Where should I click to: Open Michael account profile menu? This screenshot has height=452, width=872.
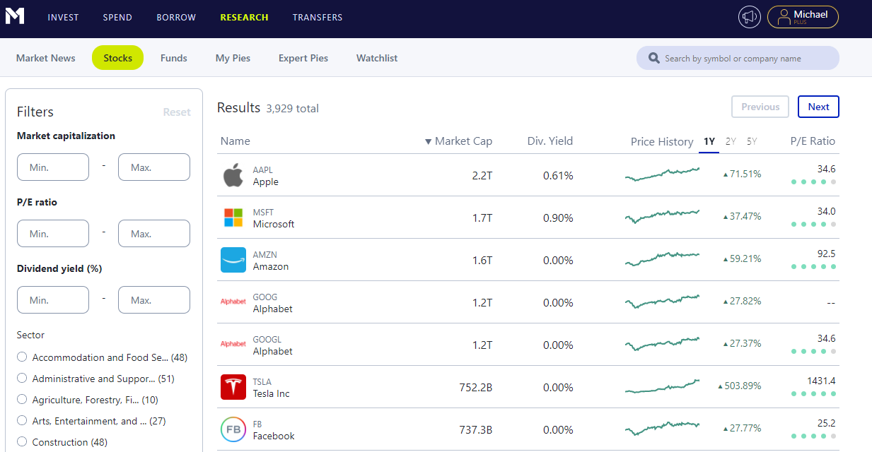pyautogui.click(x=803, y=17)
